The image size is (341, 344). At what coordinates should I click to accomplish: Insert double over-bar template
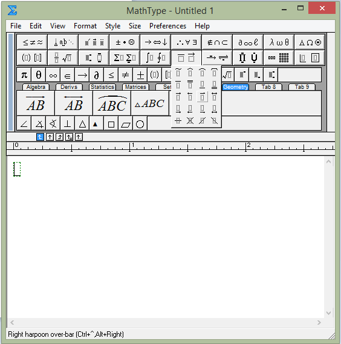click(190, 85)
